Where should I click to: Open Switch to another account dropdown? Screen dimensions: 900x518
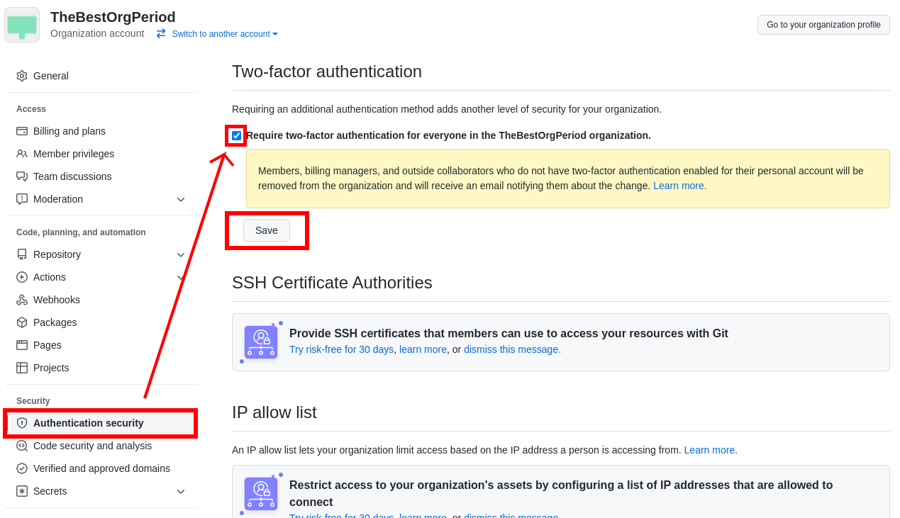tap(225, 34)
